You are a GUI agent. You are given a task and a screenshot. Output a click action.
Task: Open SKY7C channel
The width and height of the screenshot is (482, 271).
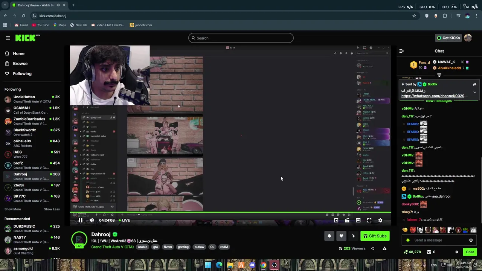[x=32, y=198]
